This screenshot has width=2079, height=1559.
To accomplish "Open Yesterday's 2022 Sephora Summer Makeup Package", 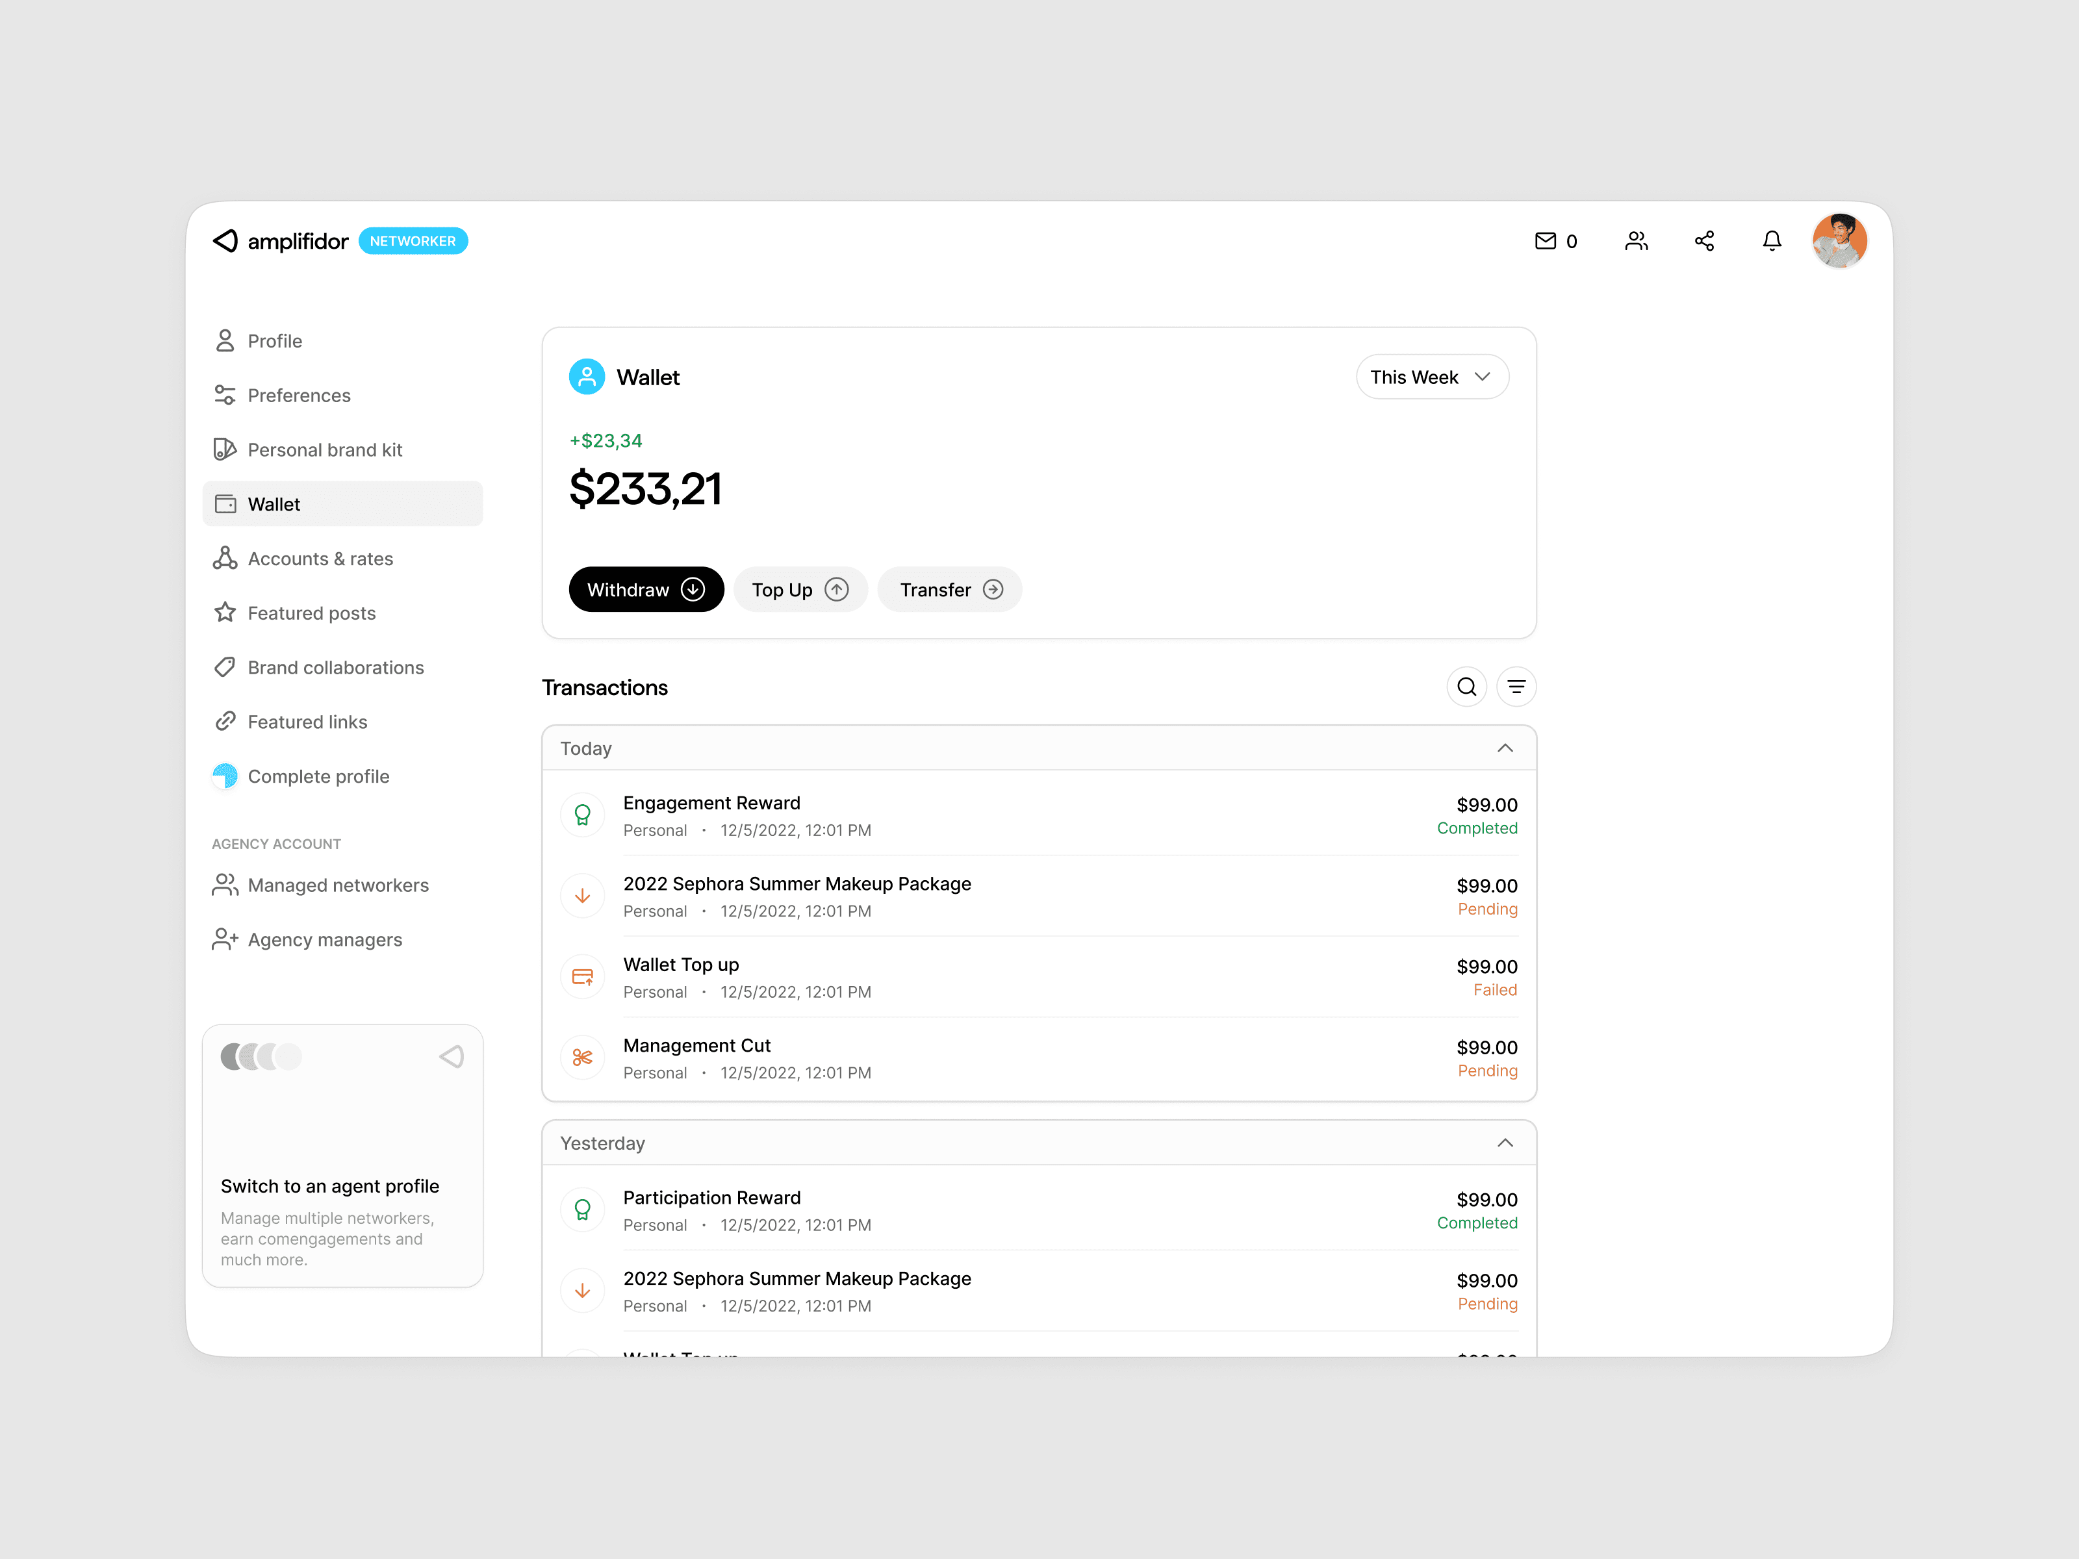I will tap(1039, 1290).
